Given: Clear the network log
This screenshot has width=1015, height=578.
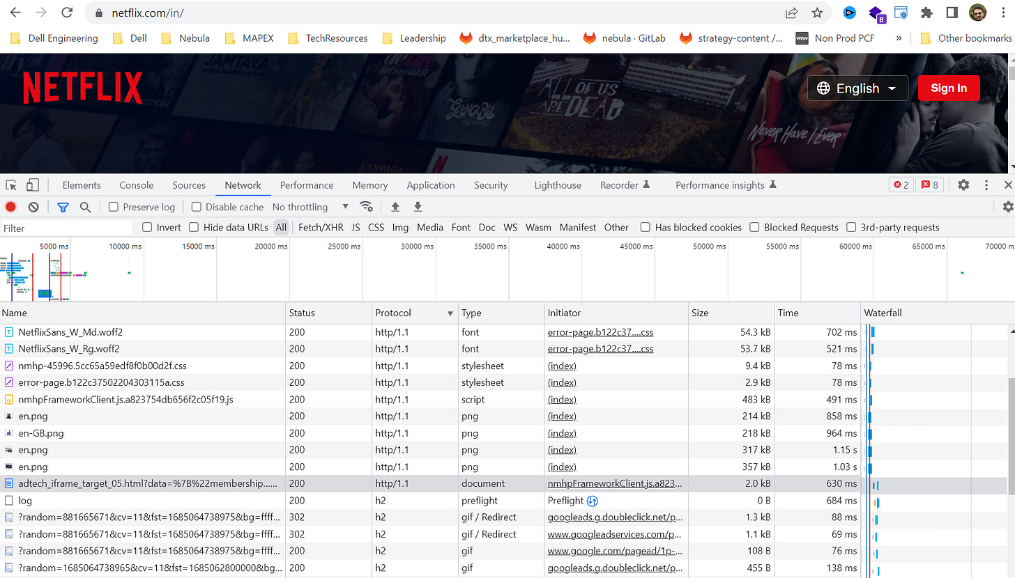Looking at the screenshot, I should 33,207.
